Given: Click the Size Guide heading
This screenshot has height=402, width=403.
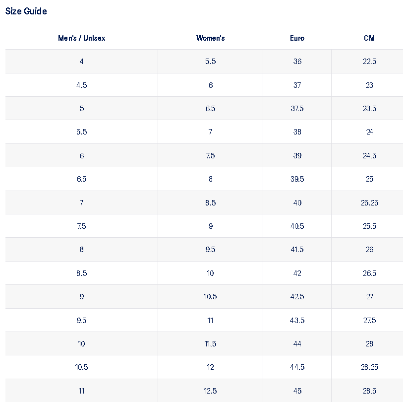Looking at the screenshot, I should [x=26, y=11].
